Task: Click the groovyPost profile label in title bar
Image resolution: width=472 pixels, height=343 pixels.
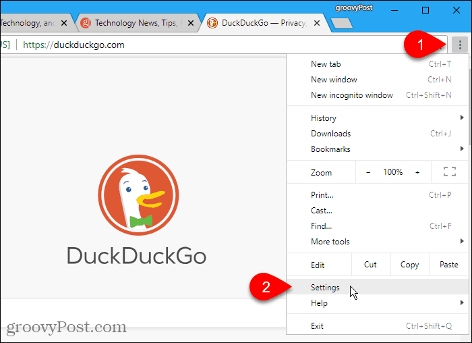Action: pos(354,7)
